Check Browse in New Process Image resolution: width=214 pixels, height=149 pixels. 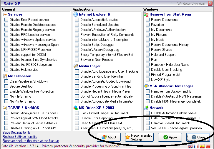77,60
